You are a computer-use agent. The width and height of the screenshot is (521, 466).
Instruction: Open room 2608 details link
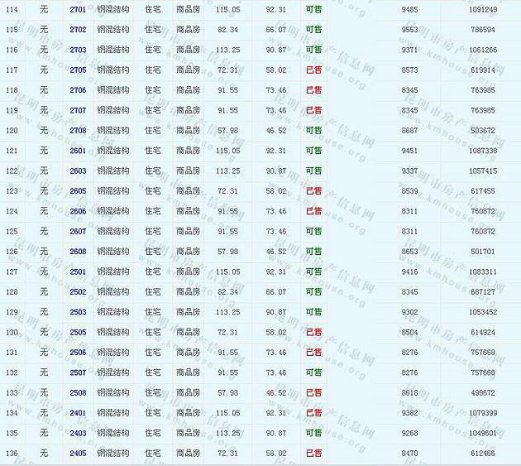78,252
